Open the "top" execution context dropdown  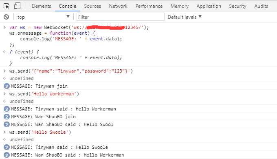tap(43, 17)
